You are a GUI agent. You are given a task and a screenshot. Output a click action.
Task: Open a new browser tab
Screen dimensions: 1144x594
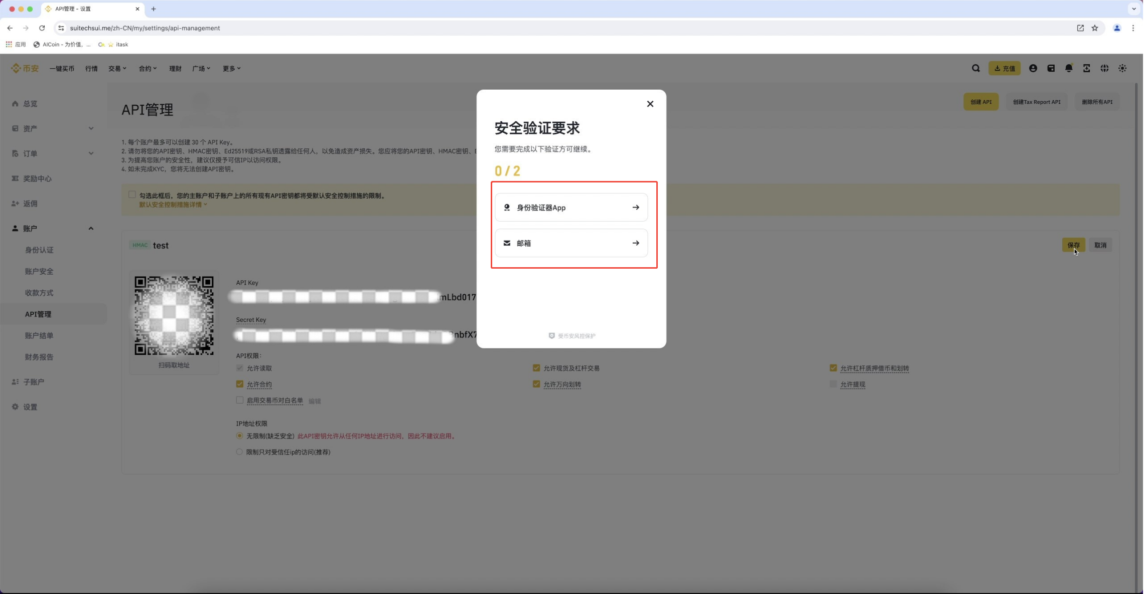coord(154,9)
